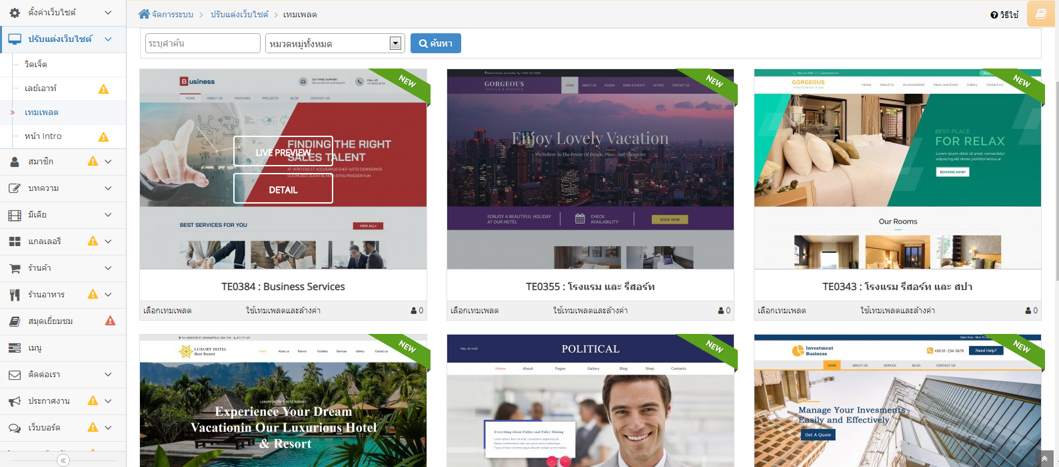
Task: Focus the ระบุคำค้น search field
Action: [203, 43]
